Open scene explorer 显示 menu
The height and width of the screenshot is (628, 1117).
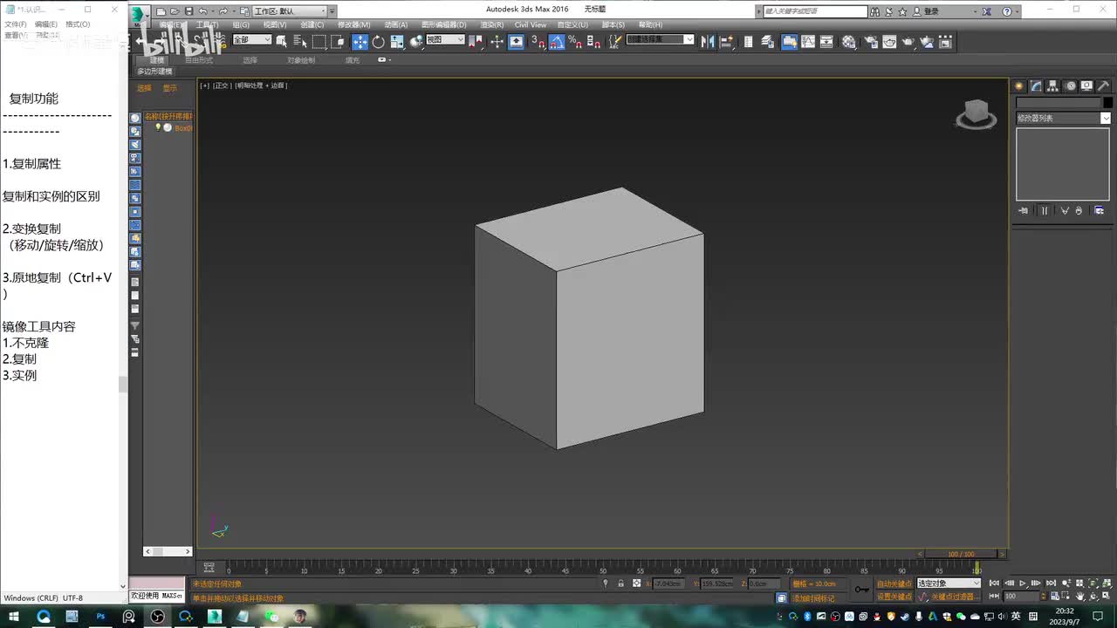[x=169, y=88]
